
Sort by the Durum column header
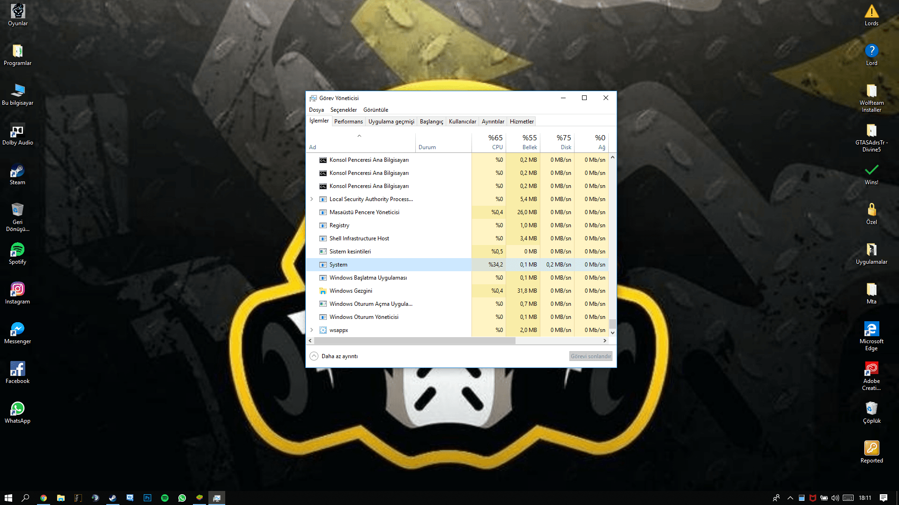pos(443,142)
